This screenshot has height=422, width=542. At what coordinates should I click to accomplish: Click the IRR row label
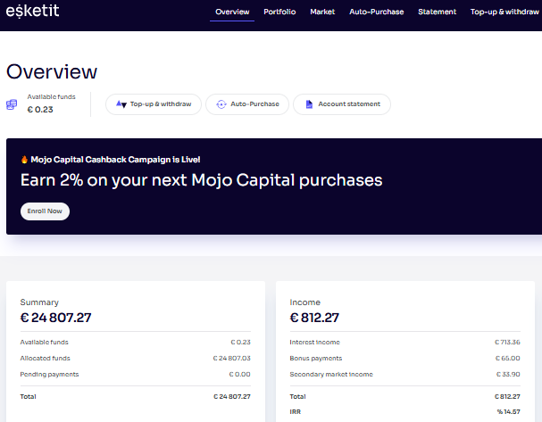pos(296,411)
